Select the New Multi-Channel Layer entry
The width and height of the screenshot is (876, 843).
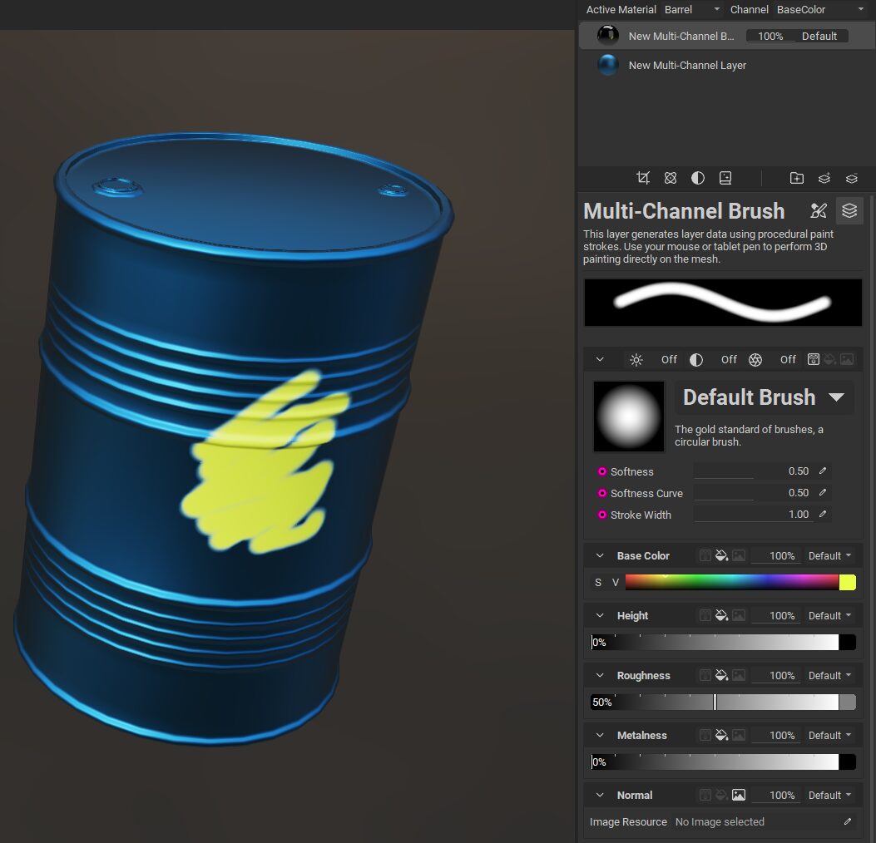click(687, 65)
